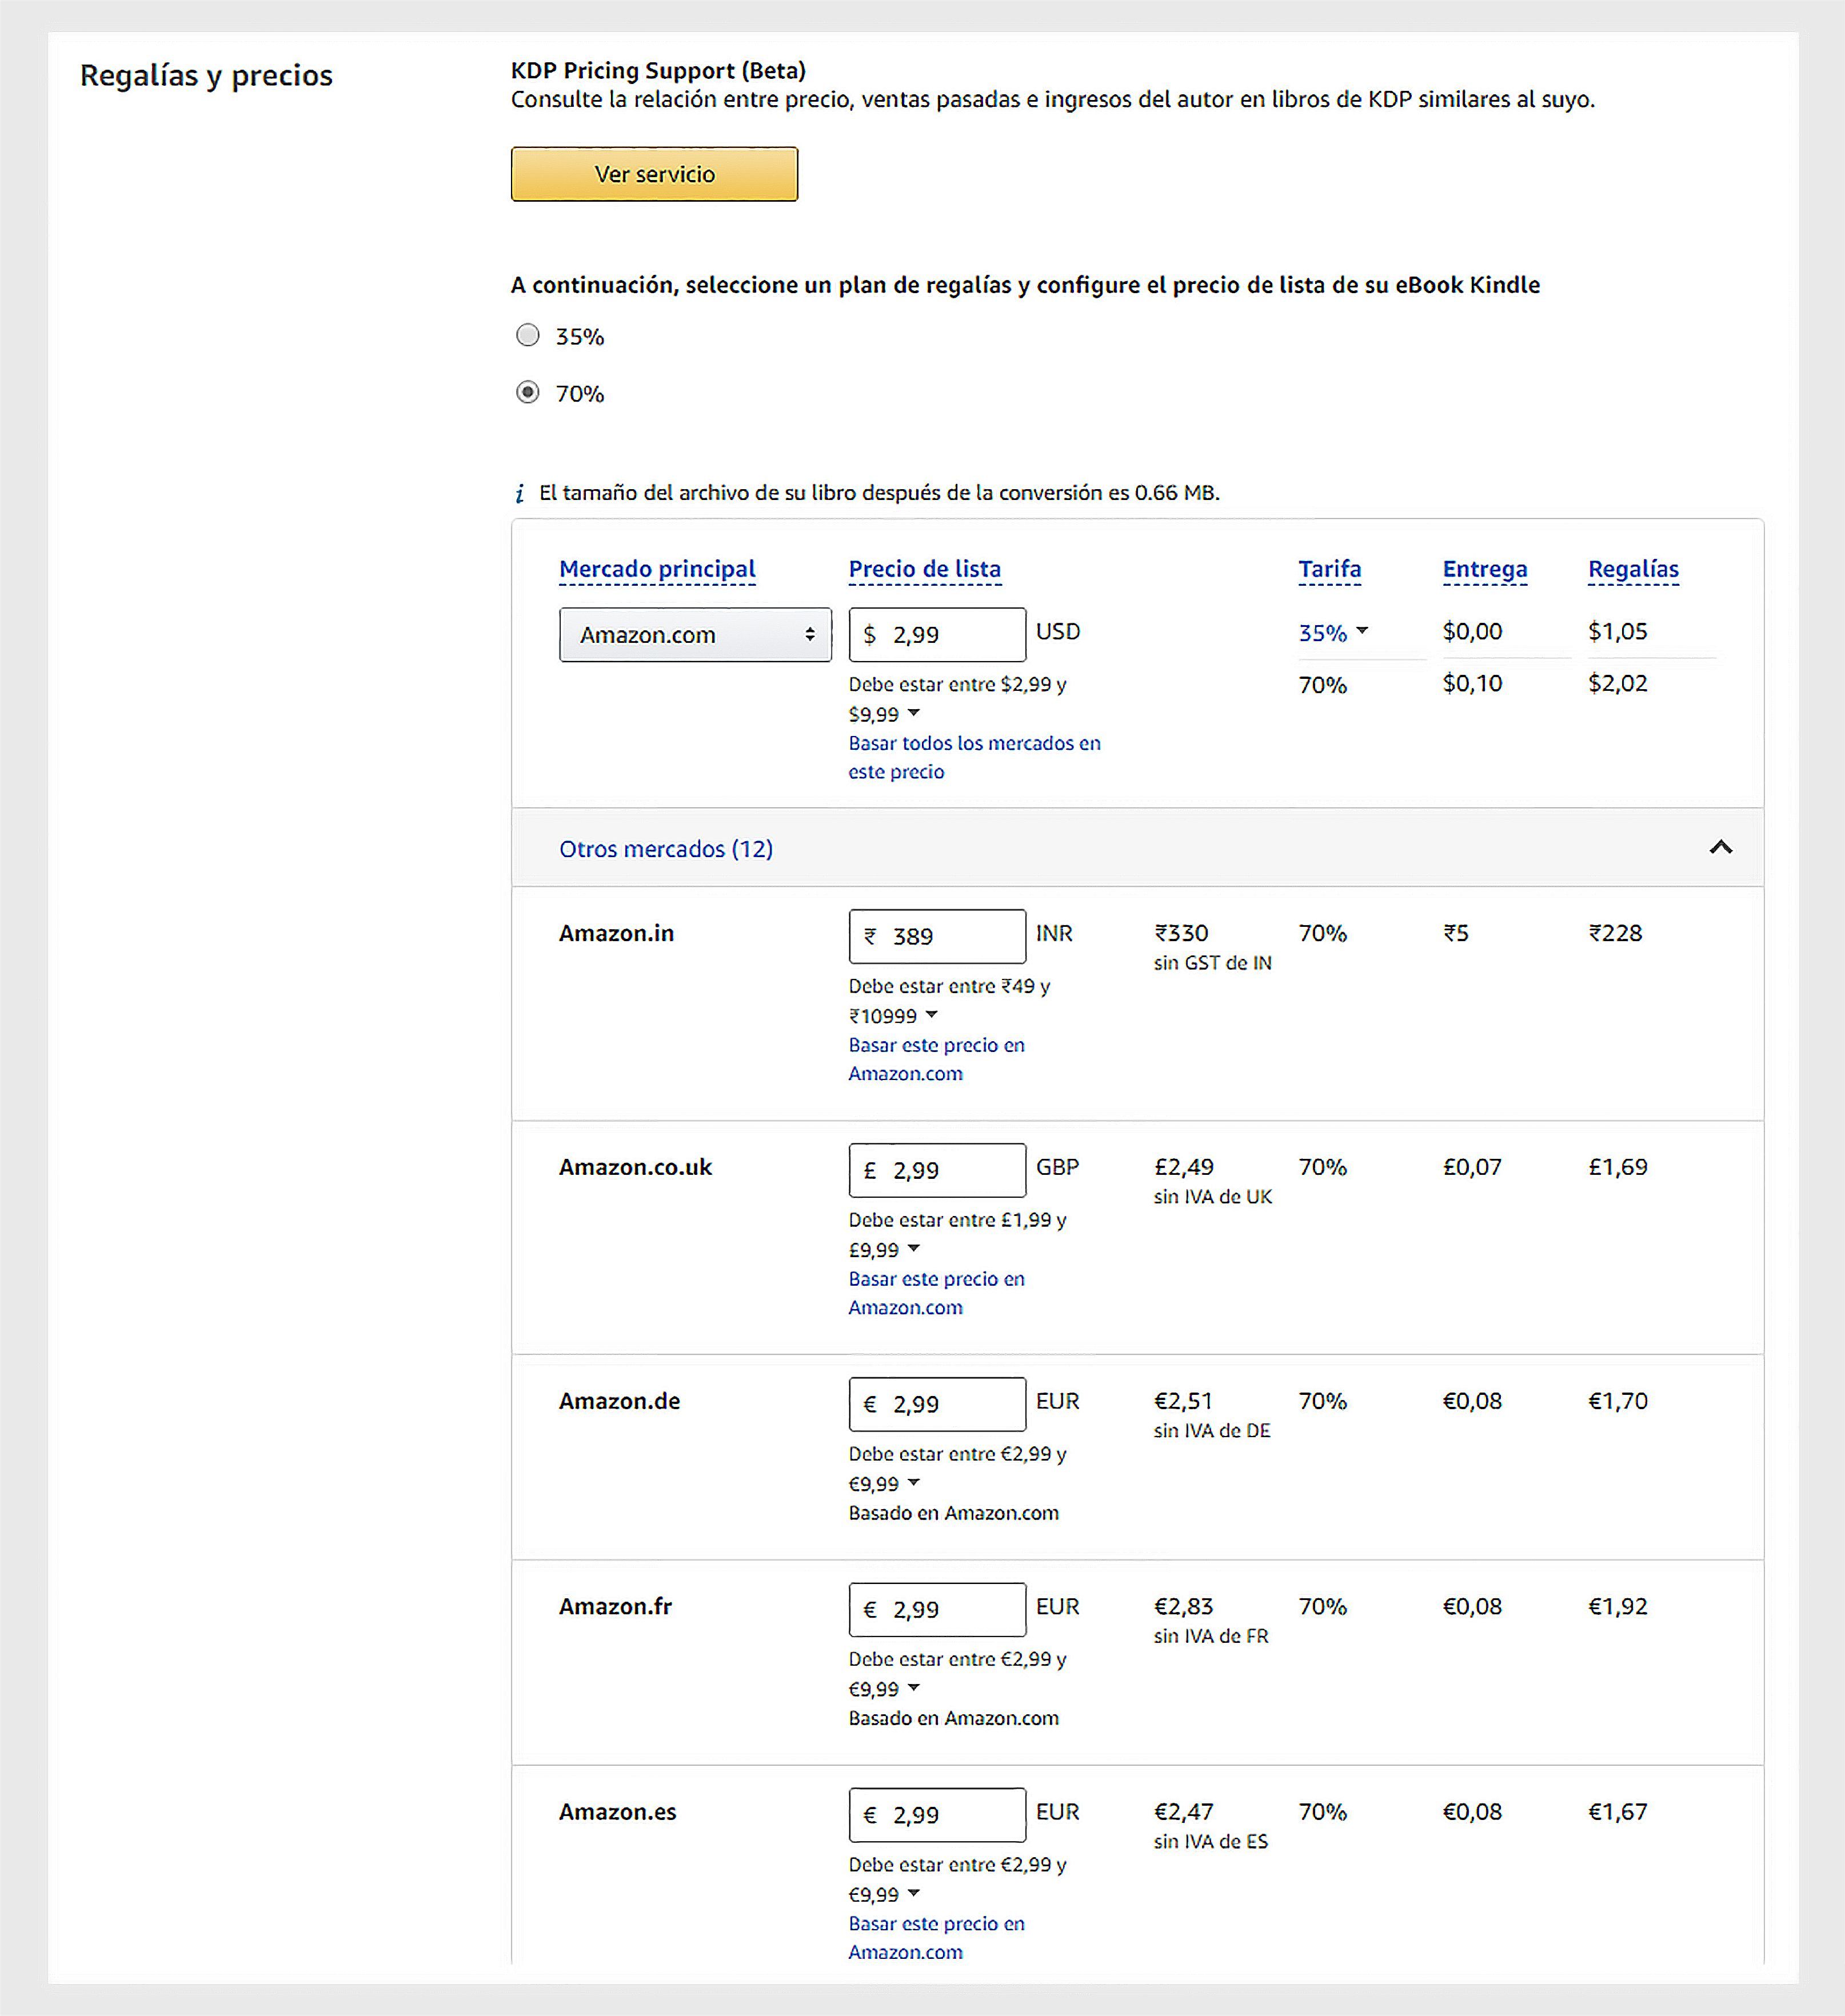Image resolution: width=1845 pixels, height=2016 pixels.
Task: Expand the ₹49–₹10999 price range arrow
Action: coord(931,1015)
